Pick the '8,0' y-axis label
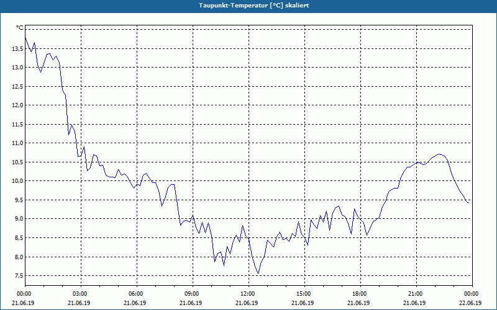 click(19, 257)
